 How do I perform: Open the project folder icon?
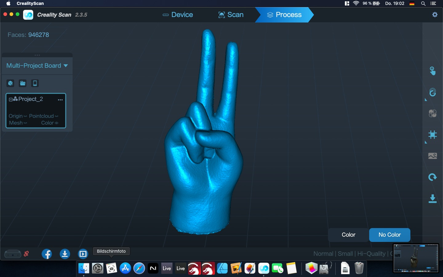point(22,83)
